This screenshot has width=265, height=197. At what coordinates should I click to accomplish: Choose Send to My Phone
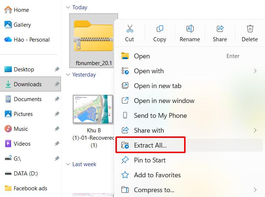189,116
